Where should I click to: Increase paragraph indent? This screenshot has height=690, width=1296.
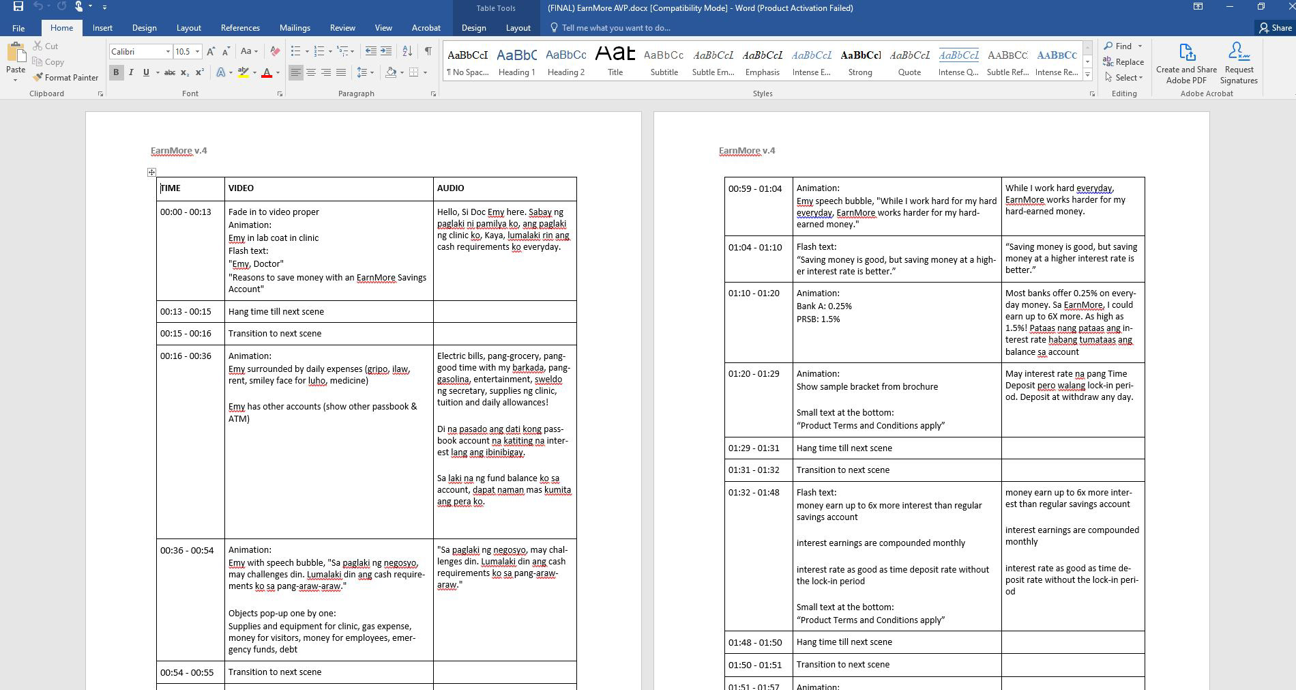point(386,51)
